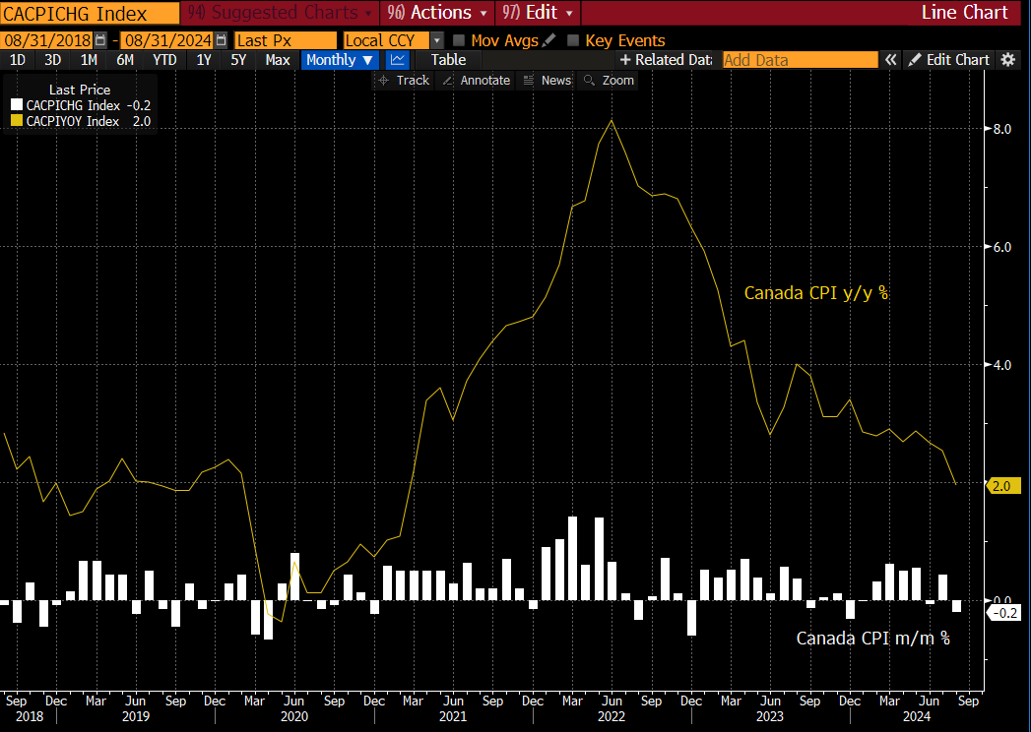Select the YTD range tab

[x=164, y=60]
